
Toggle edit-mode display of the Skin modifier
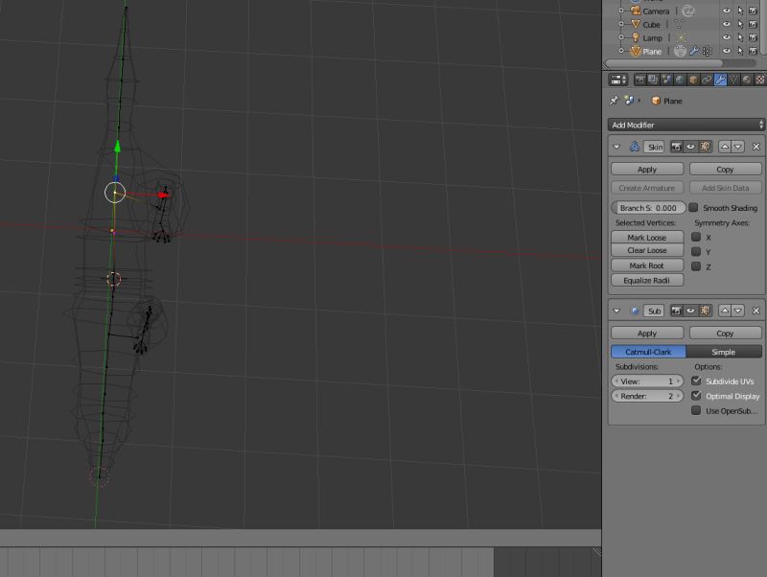pyautogui.click(x=706, y=147)
